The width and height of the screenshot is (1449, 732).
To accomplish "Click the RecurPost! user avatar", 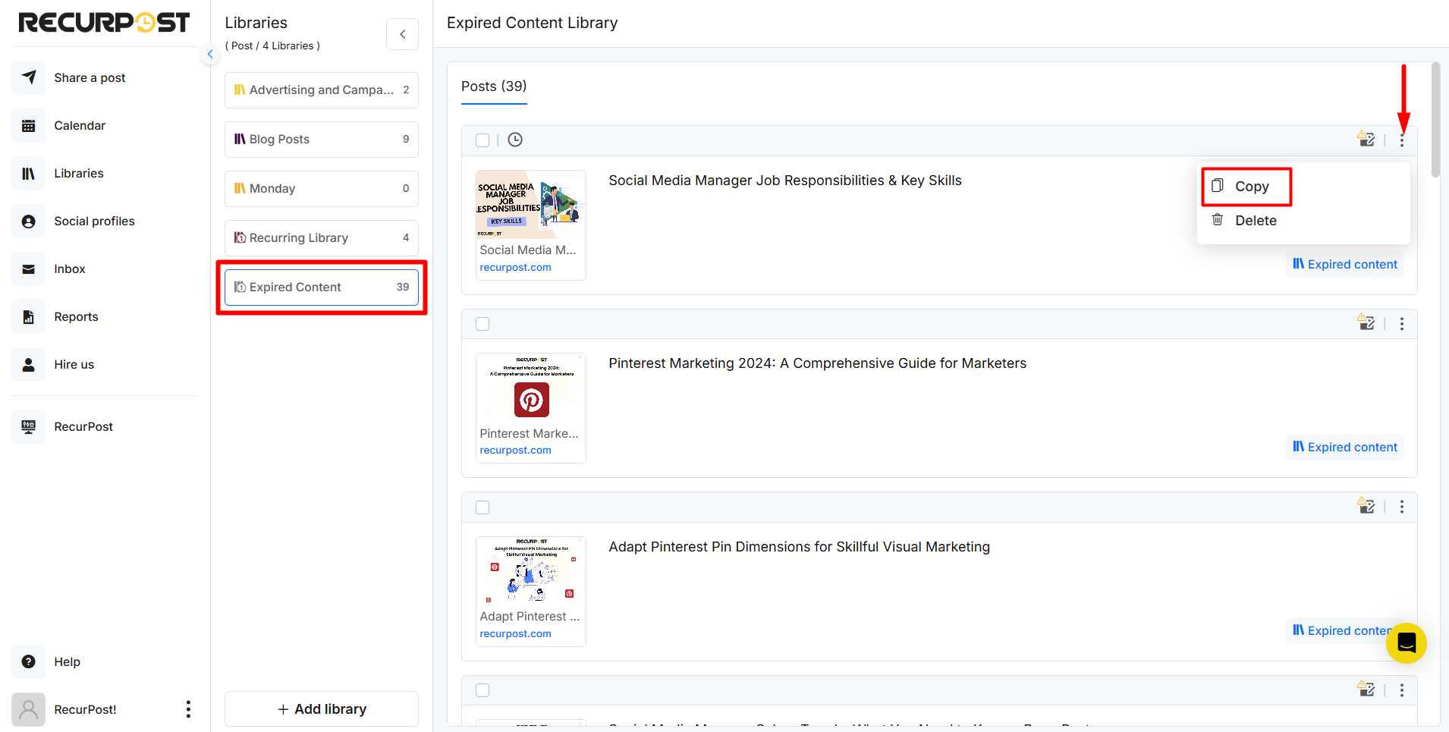I will tap(29, 709).
